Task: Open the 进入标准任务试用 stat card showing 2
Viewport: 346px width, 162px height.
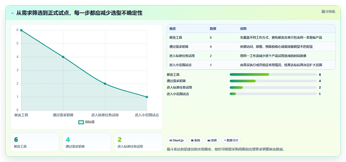Action: tap(139, 142)
